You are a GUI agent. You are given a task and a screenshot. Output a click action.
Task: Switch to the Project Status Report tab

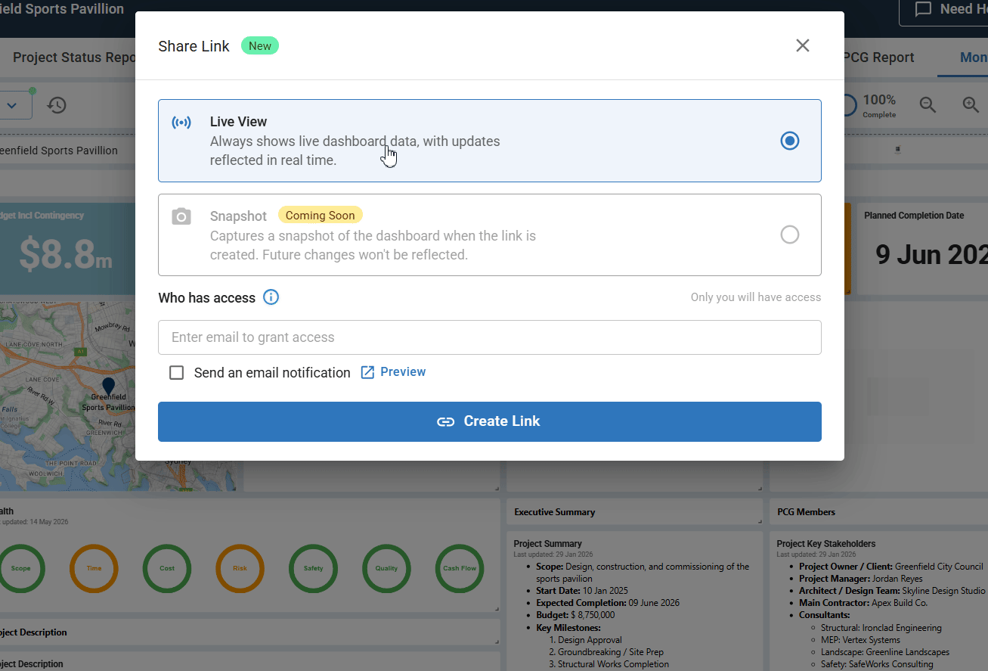pyautogui.click(x=74, y=57)
